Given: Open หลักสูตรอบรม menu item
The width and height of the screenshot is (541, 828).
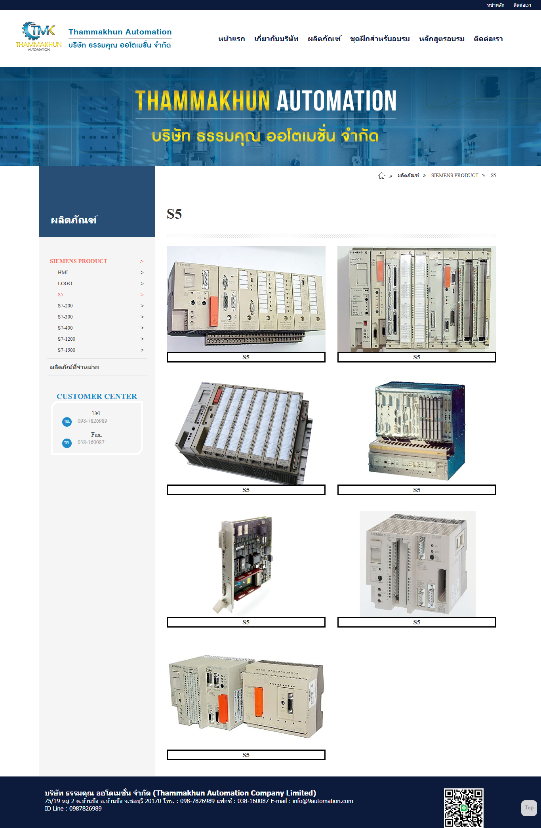Looking at the screenshot, I should coord(442,39).
